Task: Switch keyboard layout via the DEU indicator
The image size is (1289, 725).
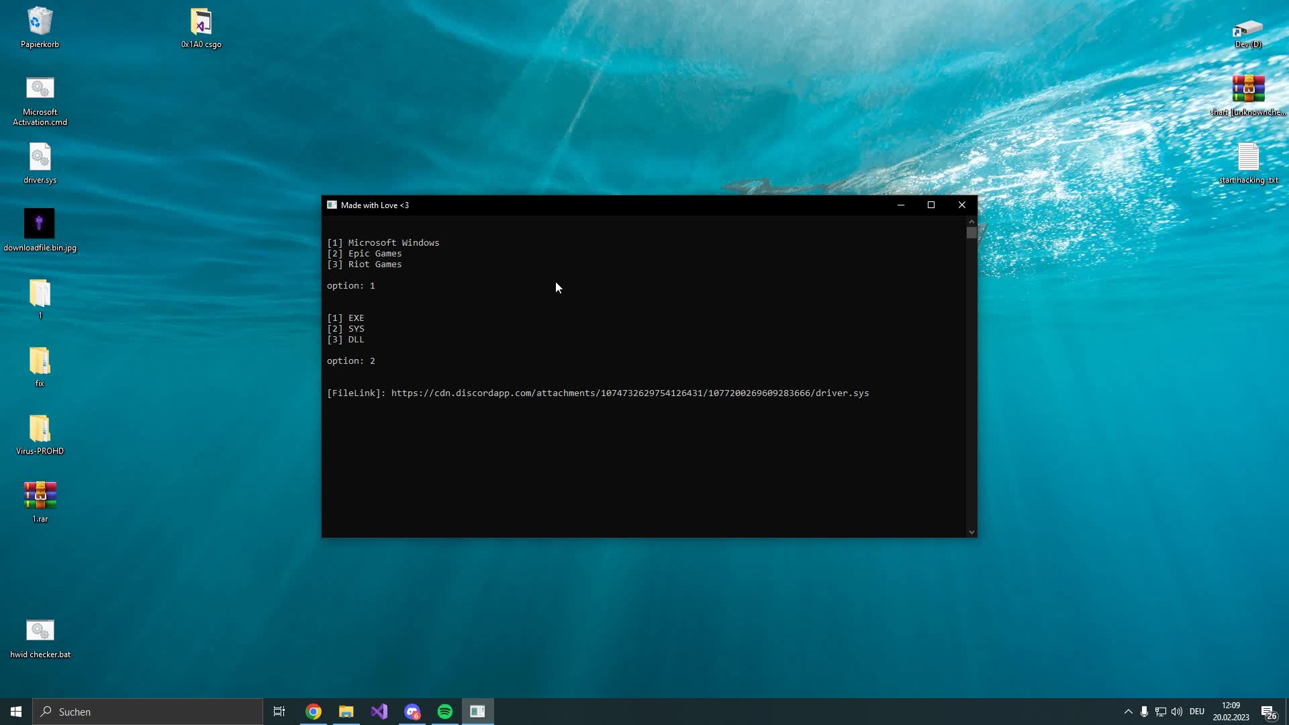Action: tap(1198, 712)
